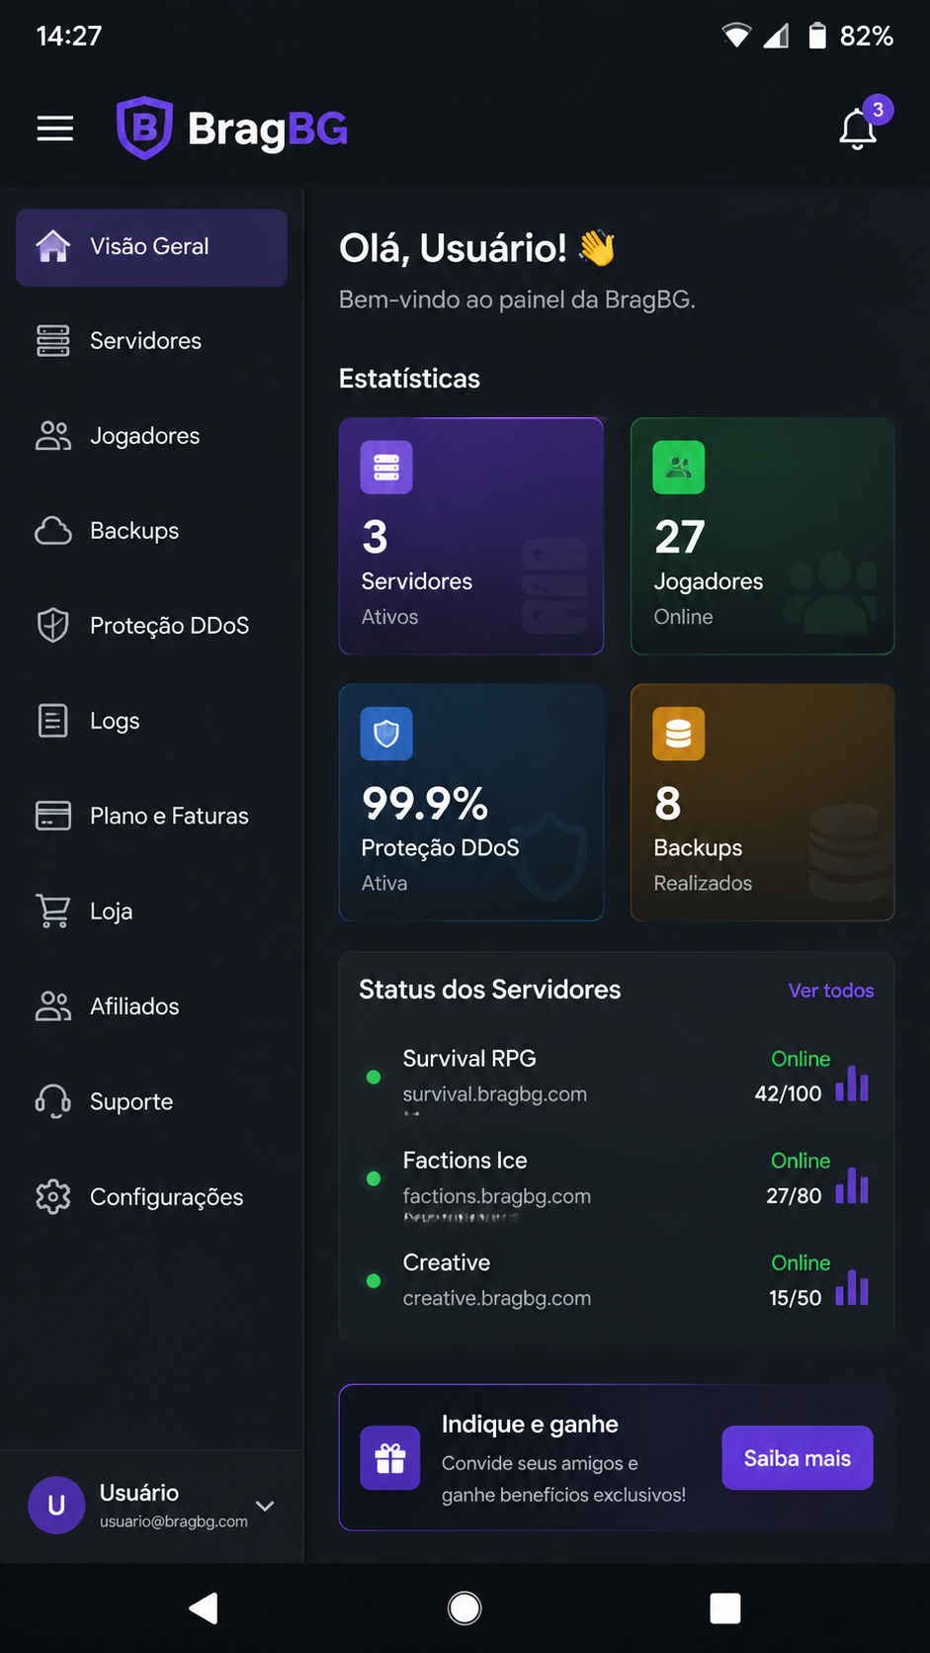Click the Jogadores people icon in sidebar
This screenshot has height=1653, width=930.
(53, 436)
